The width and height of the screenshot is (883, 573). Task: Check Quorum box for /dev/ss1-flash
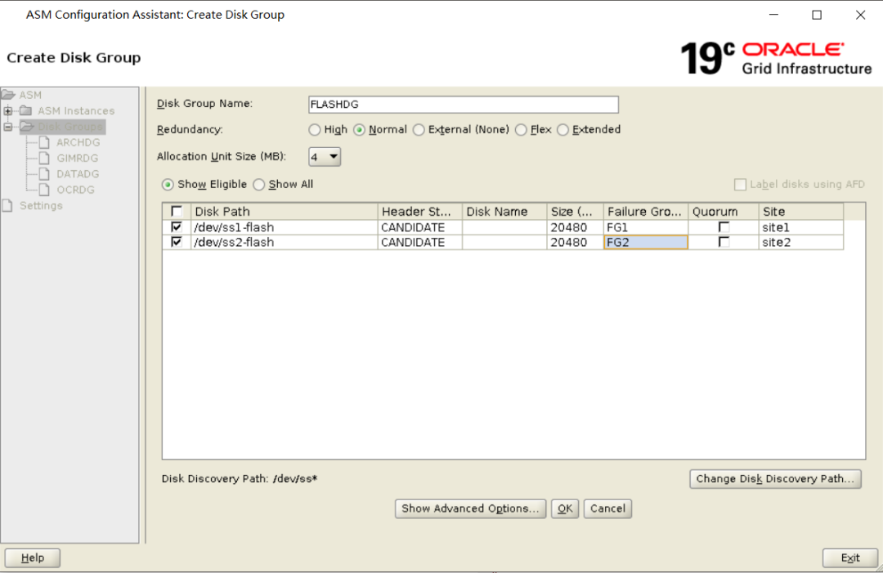(x=724, y=227)
